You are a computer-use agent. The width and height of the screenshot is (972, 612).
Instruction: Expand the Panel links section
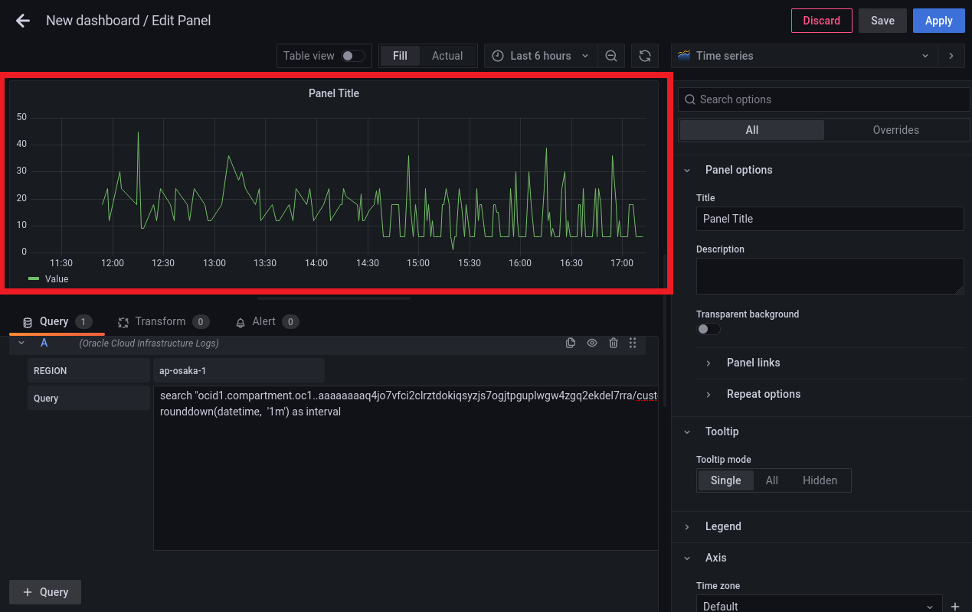click(753, 363)
